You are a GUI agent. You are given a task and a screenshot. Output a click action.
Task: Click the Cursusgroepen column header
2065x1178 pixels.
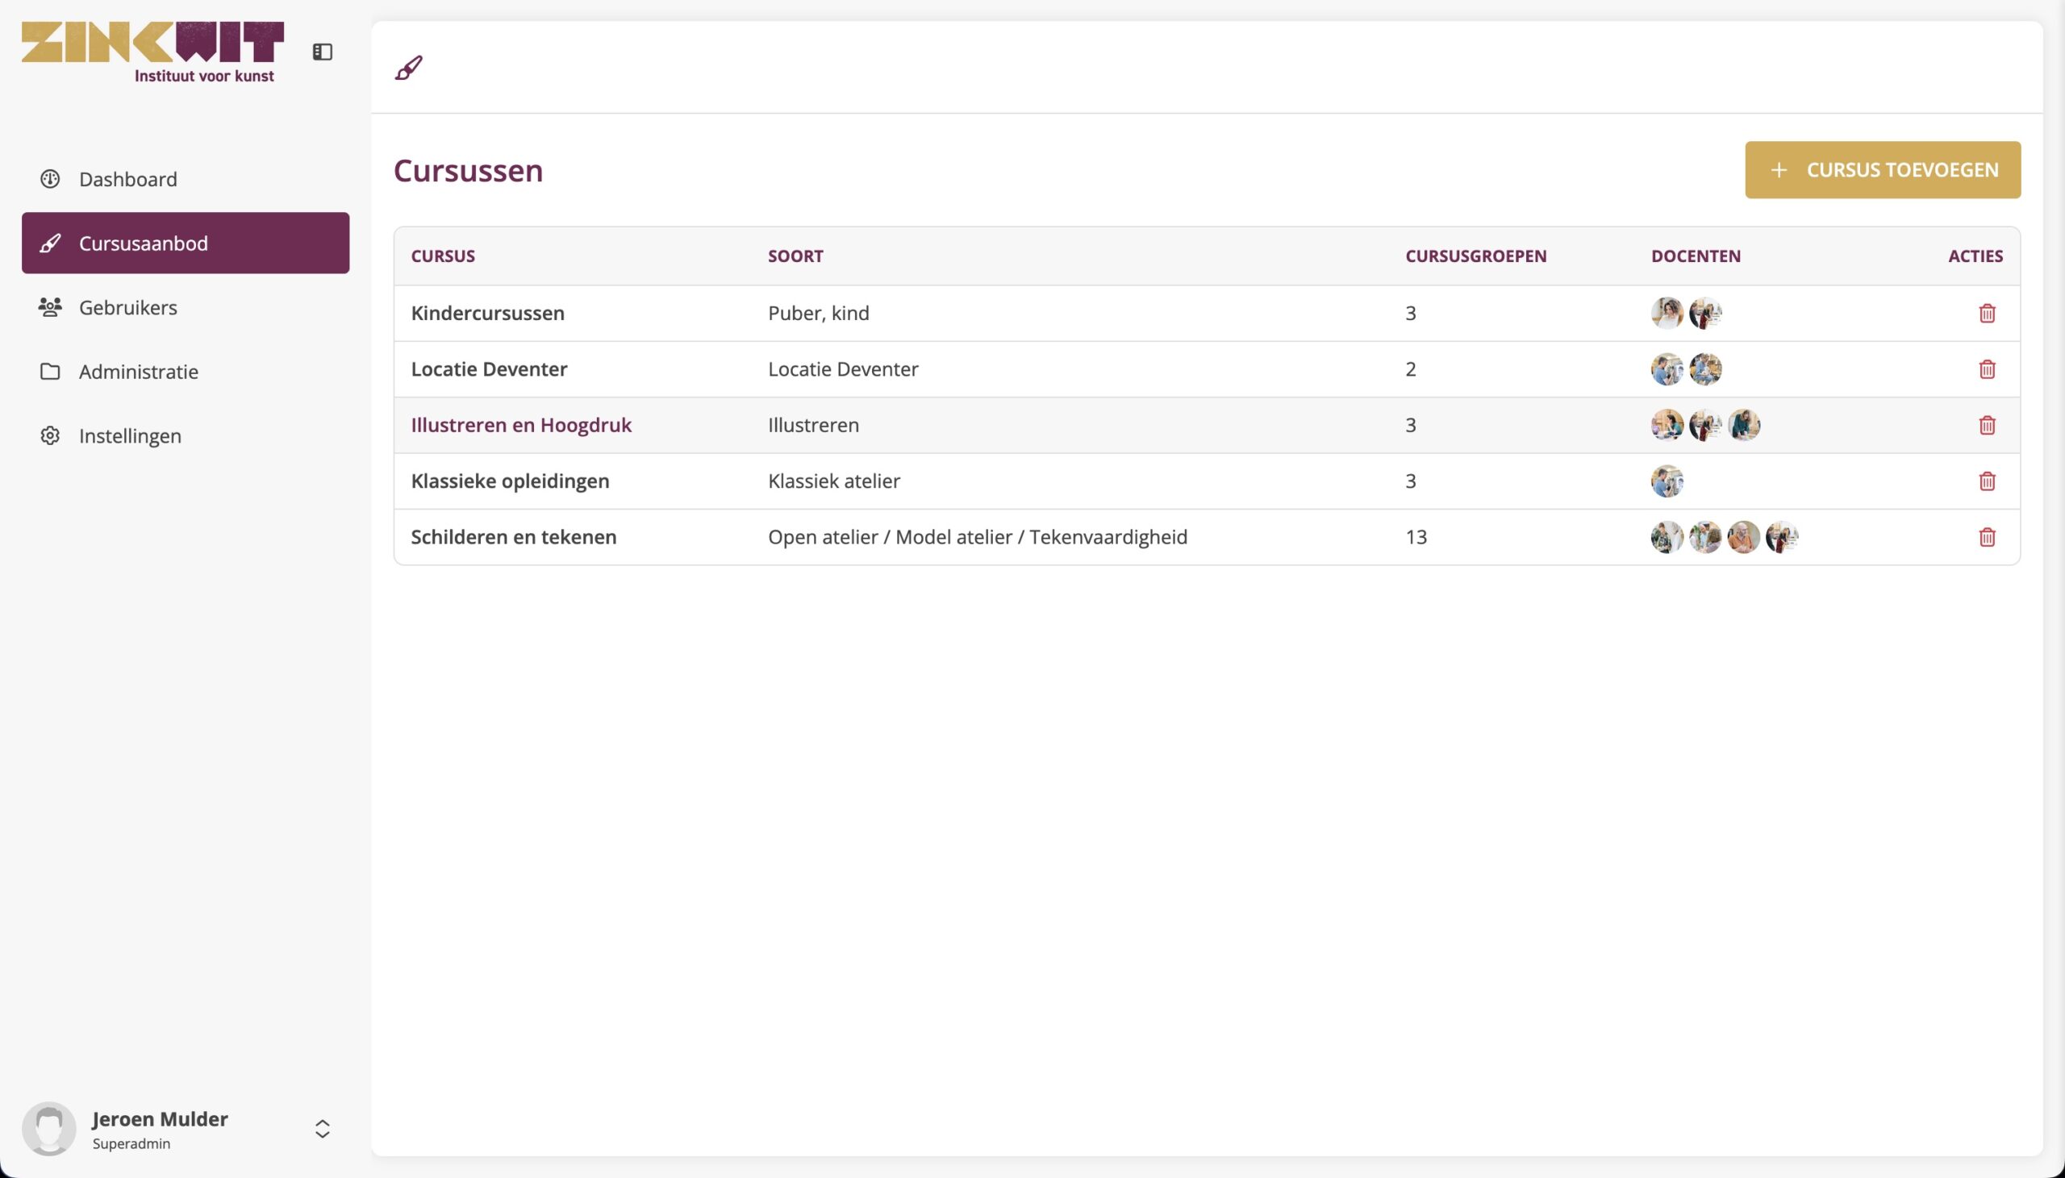pyautogui.click(x=1475, y=256)
